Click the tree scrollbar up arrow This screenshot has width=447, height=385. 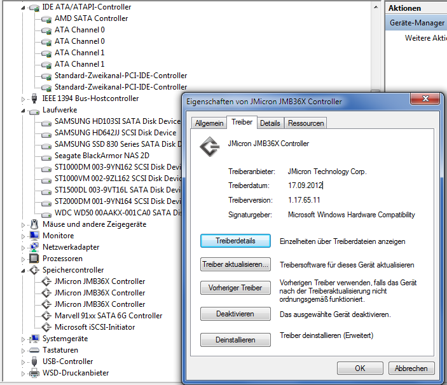pos(376,7)
